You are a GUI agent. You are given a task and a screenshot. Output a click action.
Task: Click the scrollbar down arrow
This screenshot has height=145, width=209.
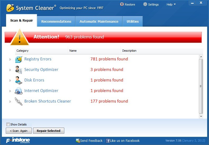tap(201, 117)
